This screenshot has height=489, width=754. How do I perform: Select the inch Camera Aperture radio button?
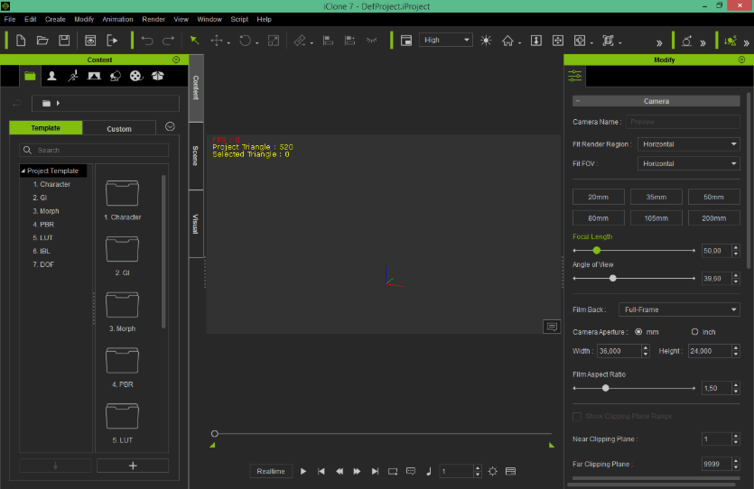[694, 332]
